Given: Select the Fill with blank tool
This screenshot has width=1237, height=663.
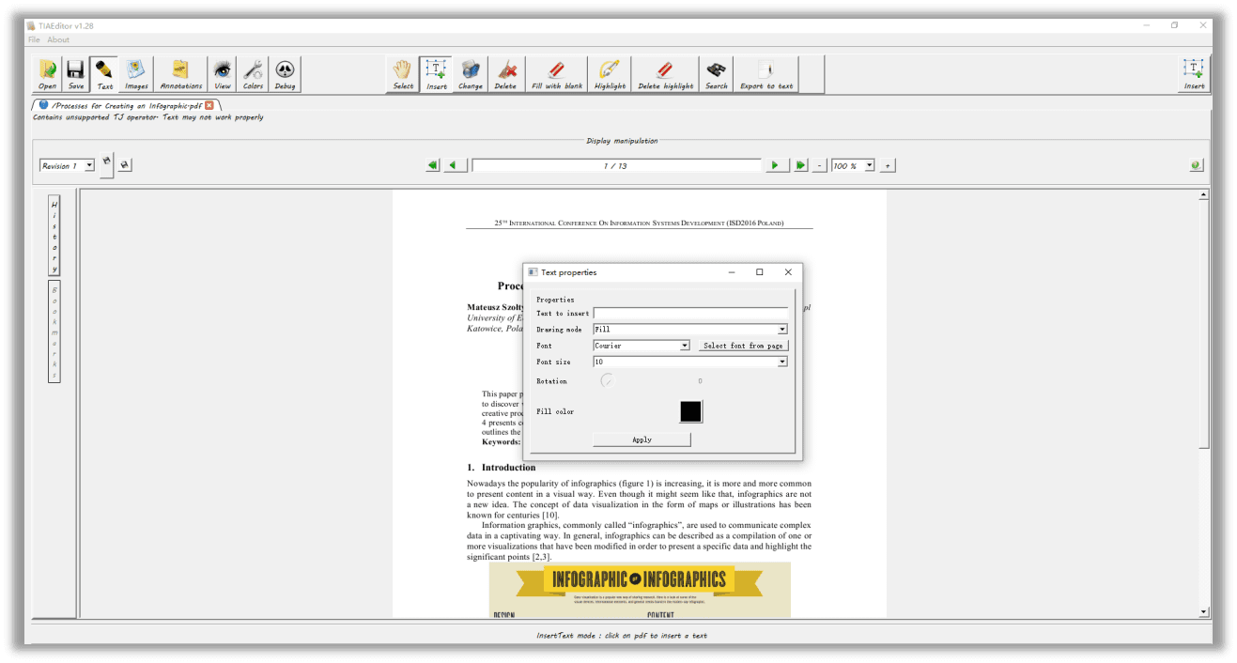Looking at the screenshot, I should click(557, 74).
